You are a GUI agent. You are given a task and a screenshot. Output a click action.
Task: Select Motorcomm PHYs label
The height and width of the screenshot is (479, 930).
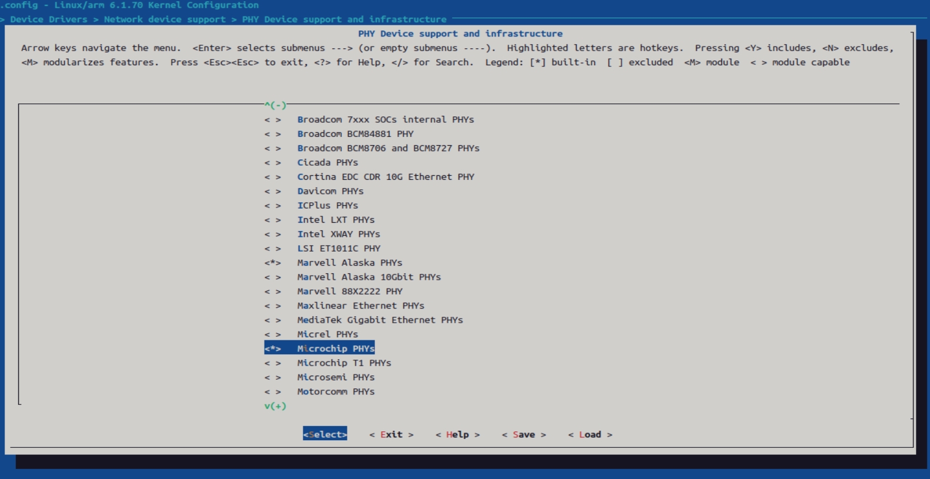click(x=336, y=391)
